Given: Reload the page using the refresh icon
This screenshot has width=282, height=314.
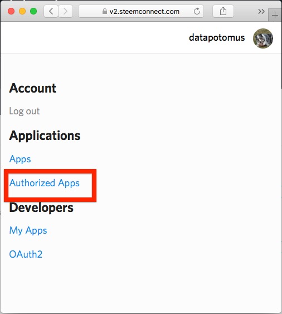Looking at the screenshot, I should coord(197,11).
